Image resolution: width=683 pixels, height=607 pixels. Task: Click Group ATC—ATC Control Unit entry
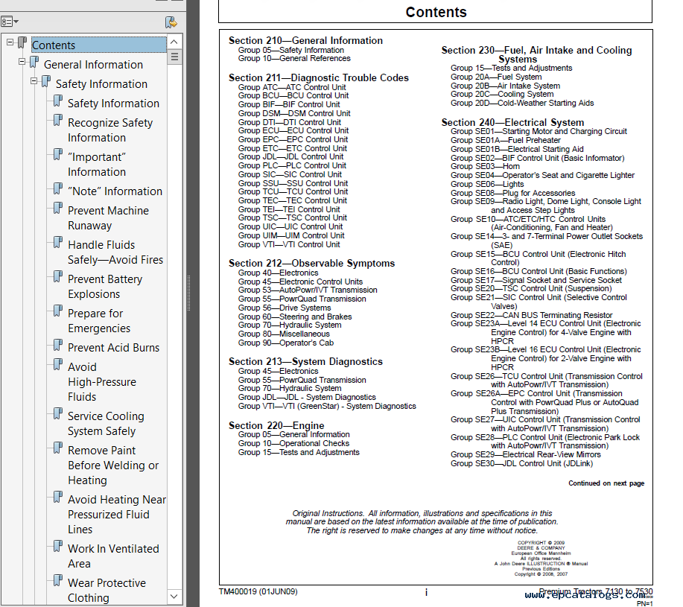coord(292,87)
